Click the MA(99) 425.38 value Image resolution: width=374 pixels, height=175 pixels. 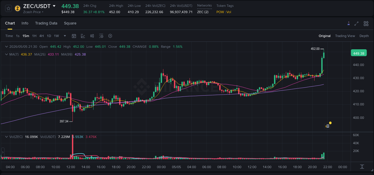click(80, 54)
